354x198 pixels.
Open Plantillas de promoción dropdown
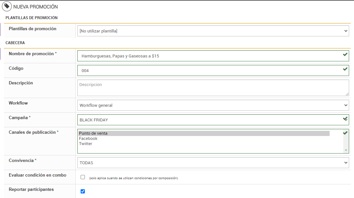[x=213, y=31]
